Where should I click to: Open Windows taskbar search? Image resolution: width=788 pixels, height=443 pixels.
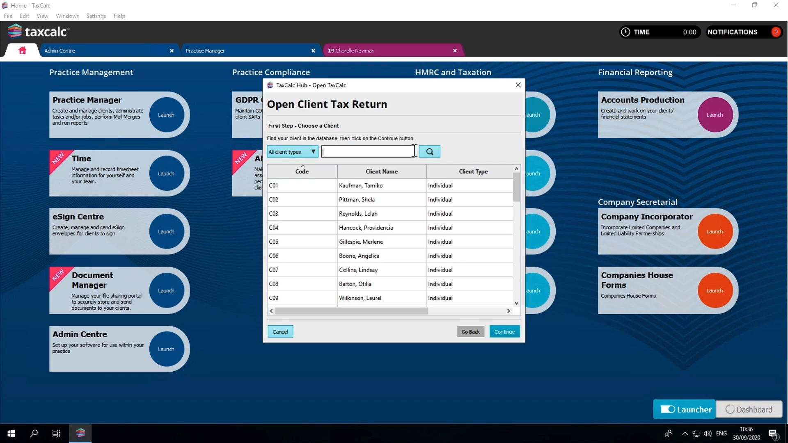pyautogui.click(x=34, y=433)
